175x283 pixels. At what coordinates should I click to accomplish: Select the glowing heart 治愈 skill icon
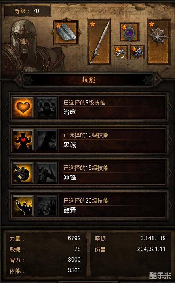coord(23,108)
